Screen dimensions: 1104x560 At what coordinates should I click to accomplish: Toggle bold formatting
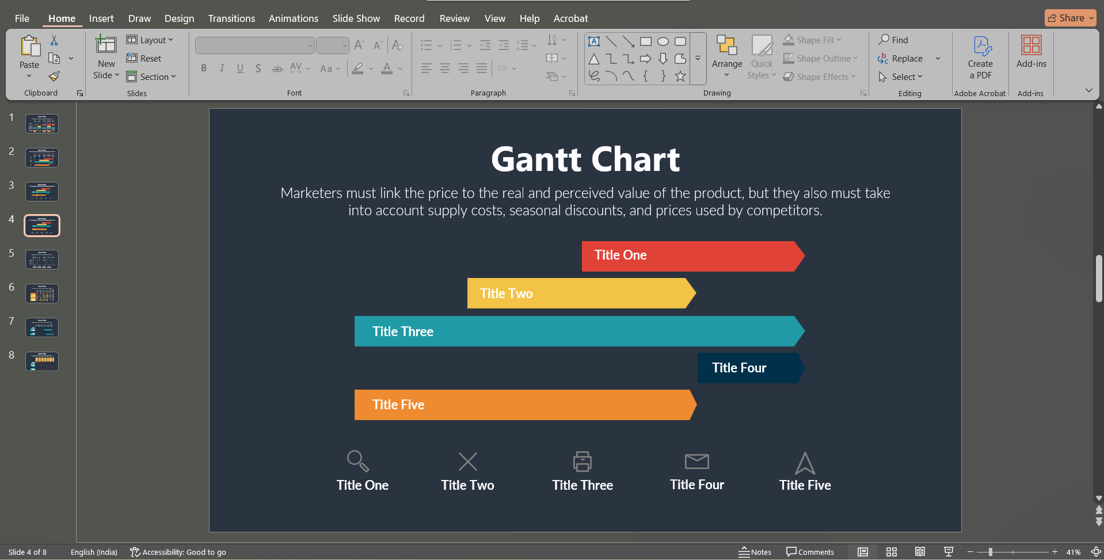pos(203,68)
